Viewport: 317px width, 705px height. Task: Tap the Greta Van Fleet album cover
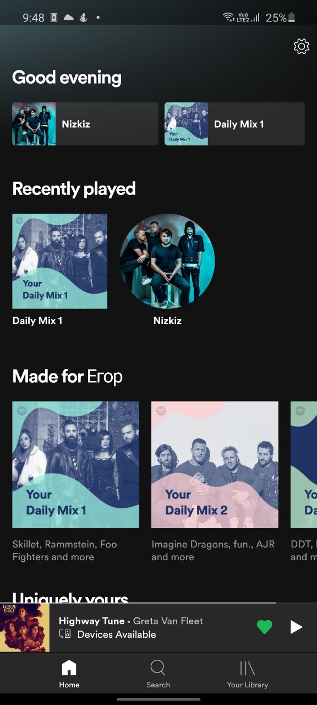25,627
